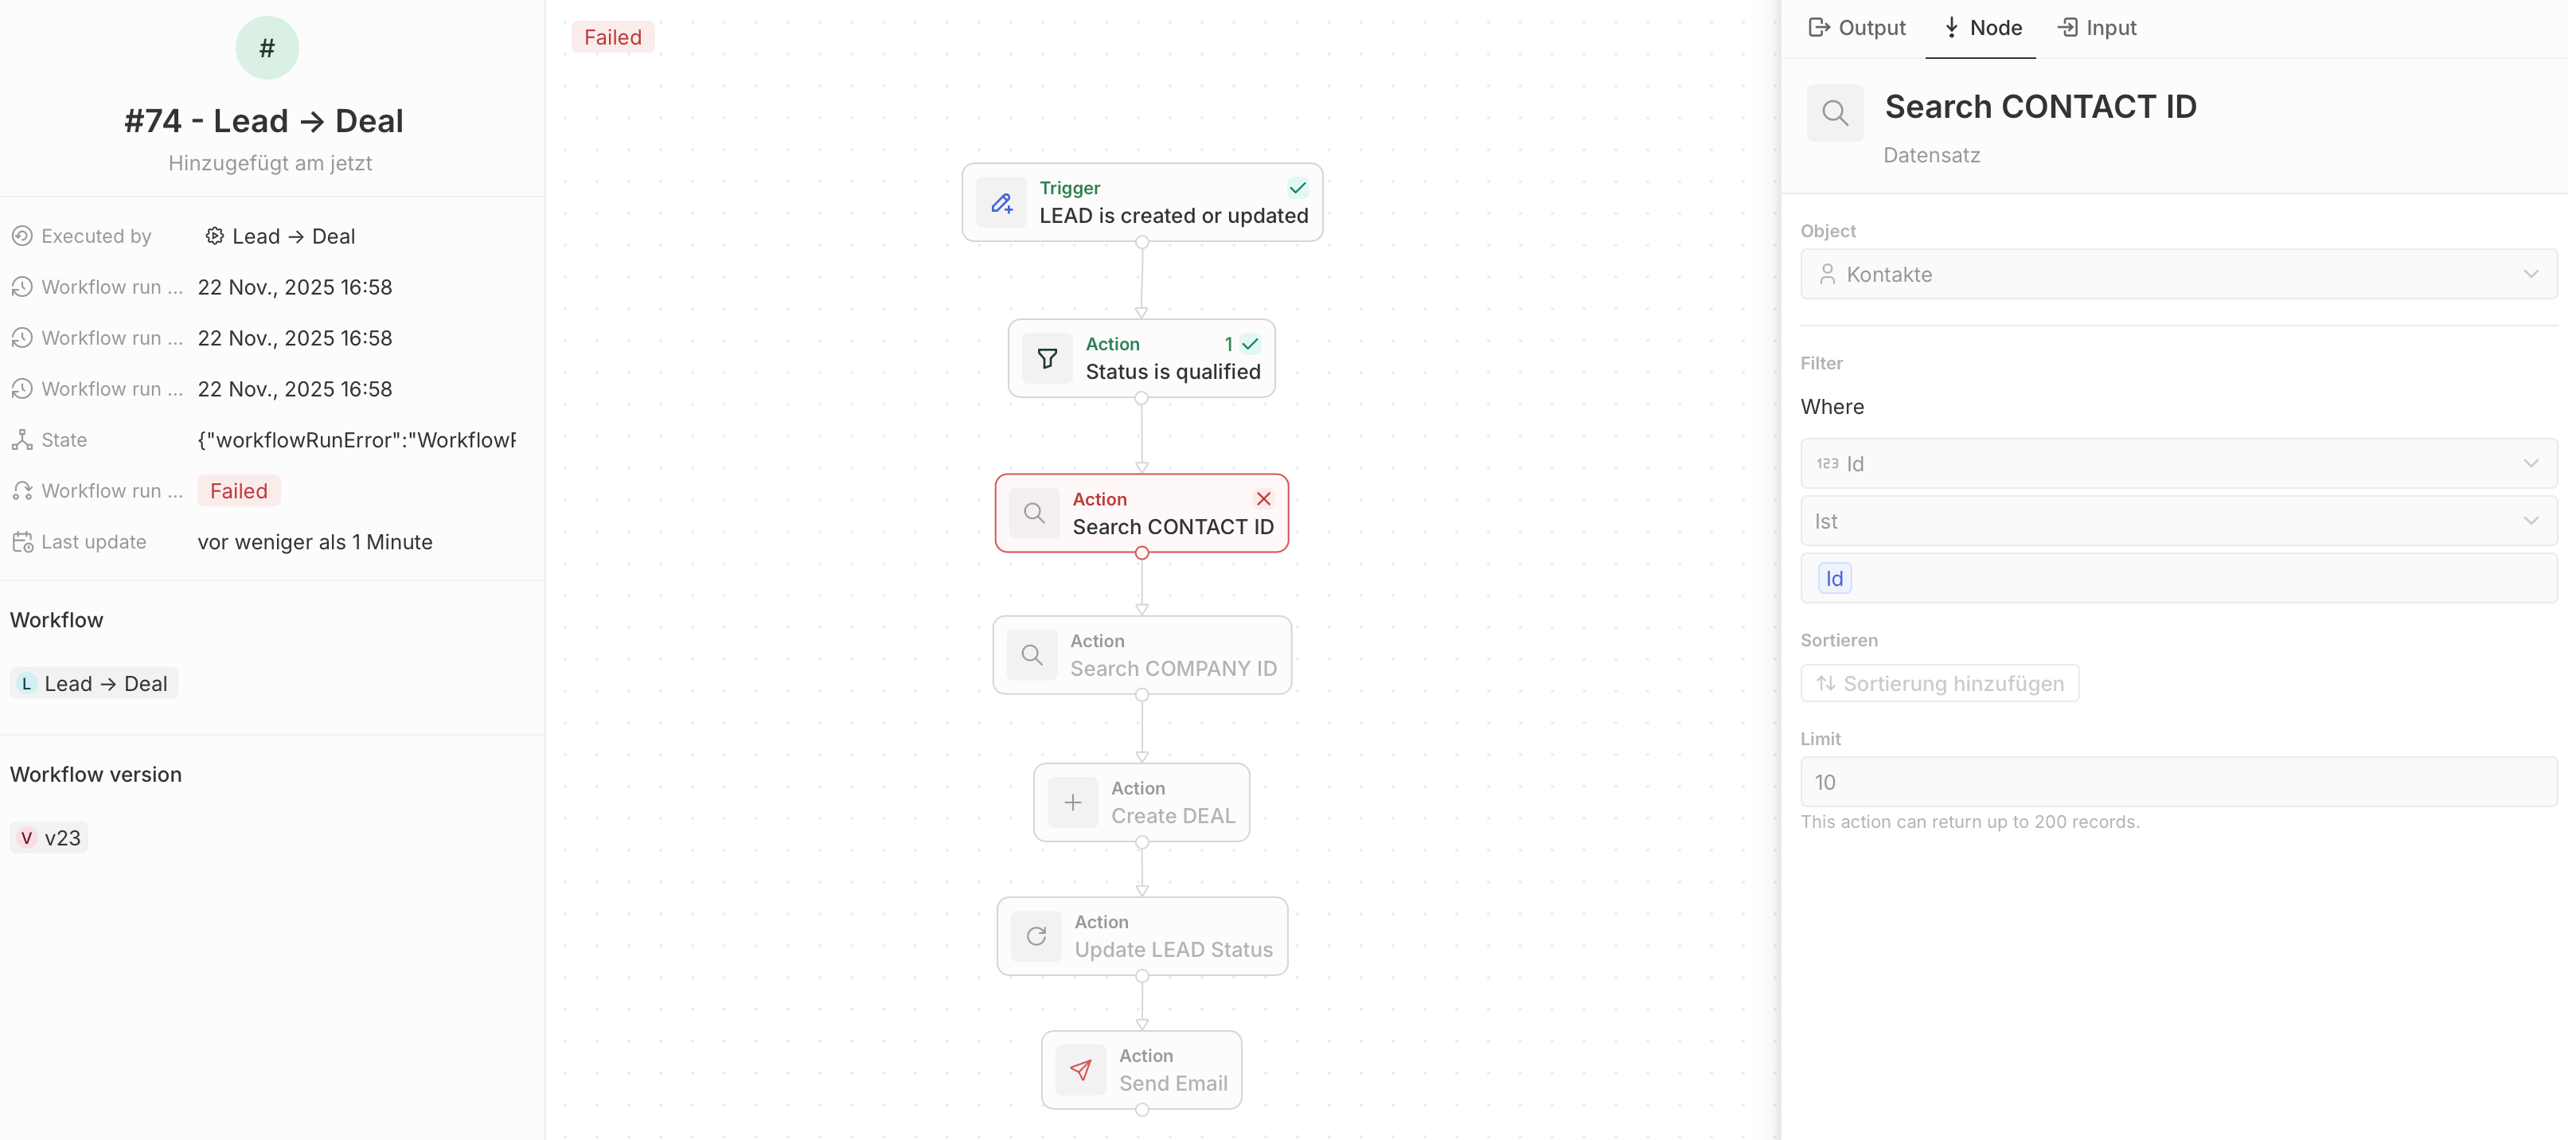
Task: Click the paper plane icon on the Send Email node
Action: pyautogui.click(x=1081, y=1069)
